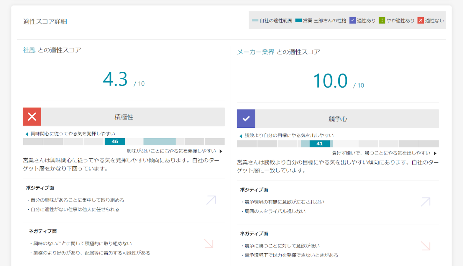Open the 社風 link
The image size is (463, 266).
pyautogui.click(x=29, y=50)
